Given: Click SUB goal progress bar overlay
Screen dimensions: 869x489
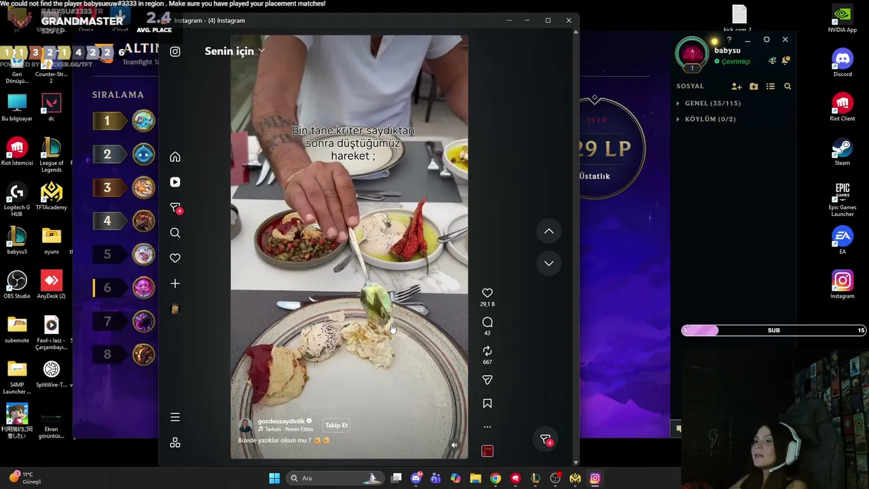Looking at the screenshot, I should [x=774, y=330].
